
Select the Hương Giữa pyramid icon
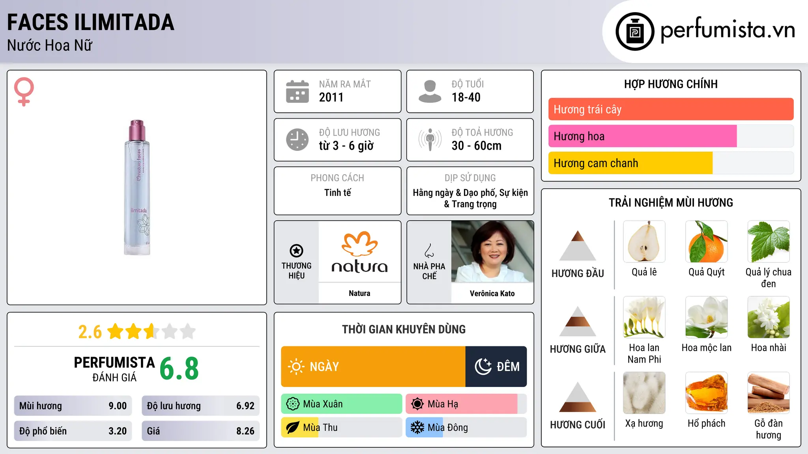[578, 321]
